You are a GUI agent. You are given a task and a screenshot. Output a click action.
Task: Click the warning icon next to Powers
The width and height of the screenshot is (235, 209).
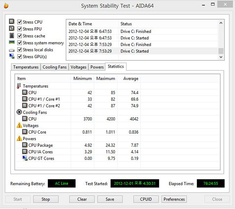pyautogui.click(x=19, y=138)
